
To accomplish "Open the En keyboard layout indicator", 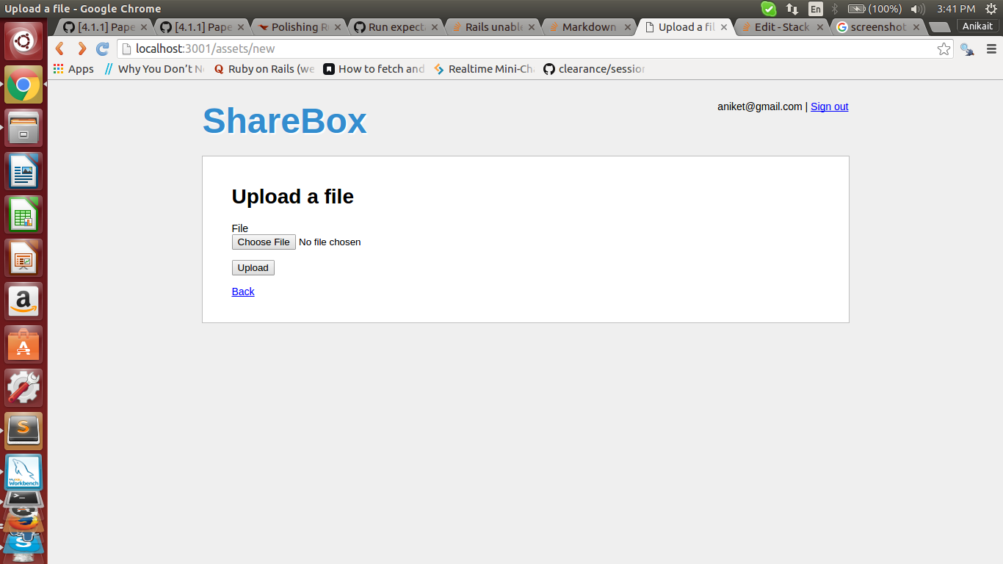I will coord(815,9).
